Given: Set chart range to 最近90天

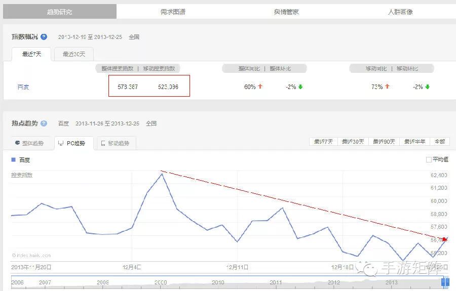Looking at the screenshot, I should coord(384,141).
